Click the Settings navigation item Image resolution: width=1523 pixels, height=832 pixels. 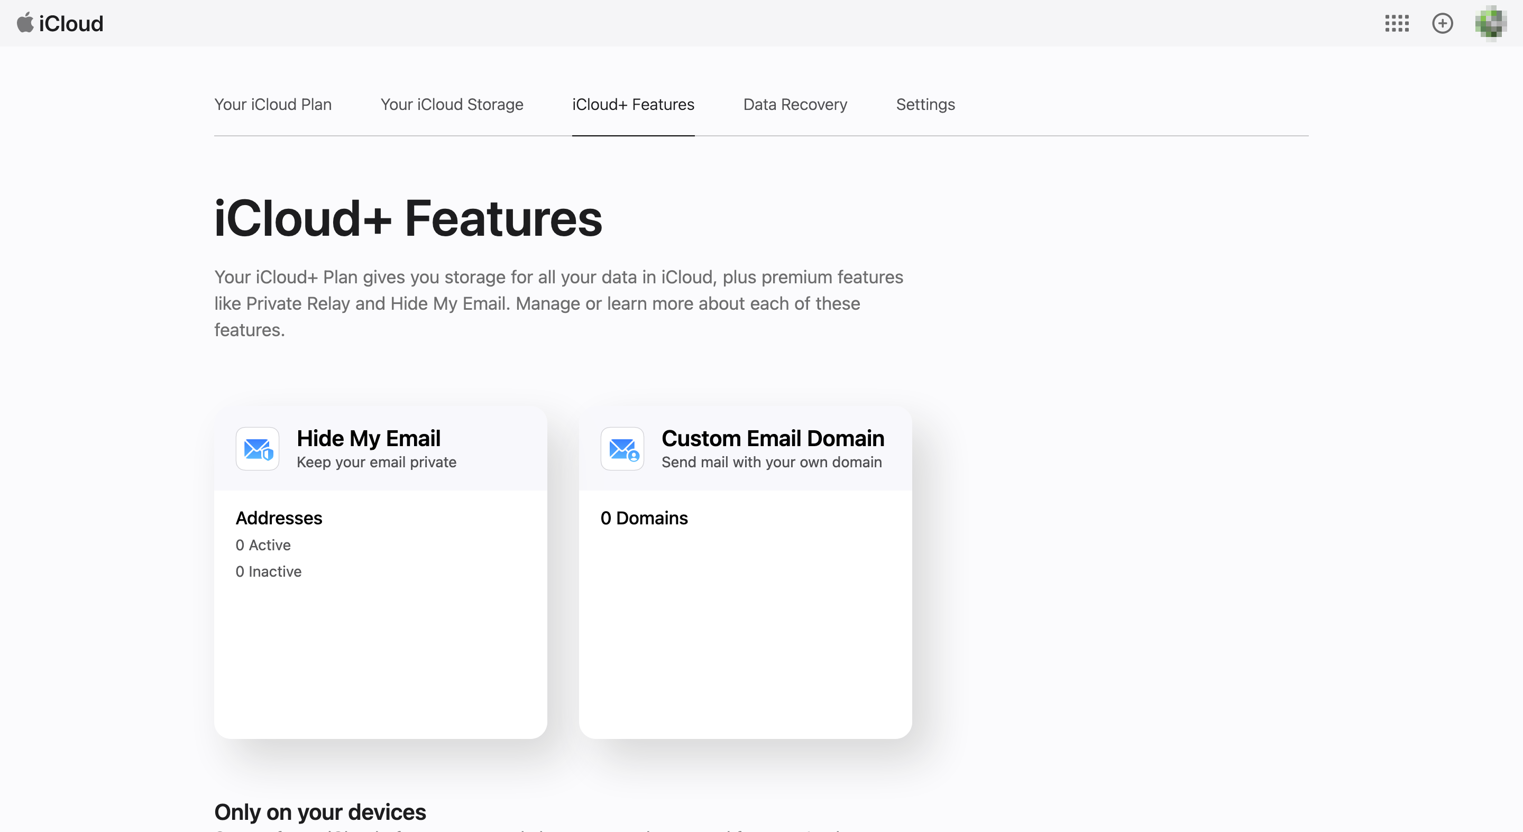(925, 104)
